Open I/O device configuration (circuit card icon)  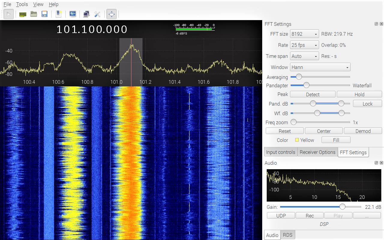tap(23, 14)
